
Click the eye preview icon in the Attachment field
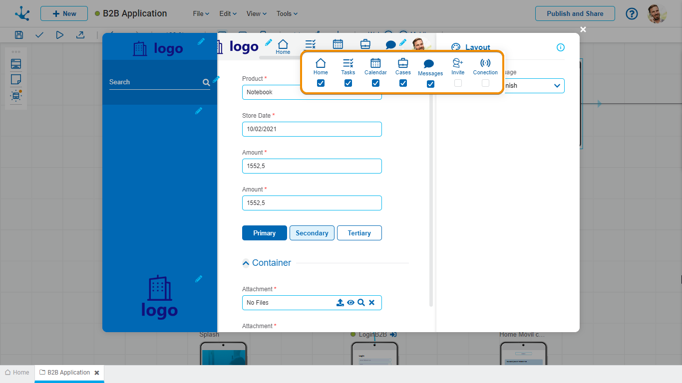pyautogui.click(x=350, y=303)
